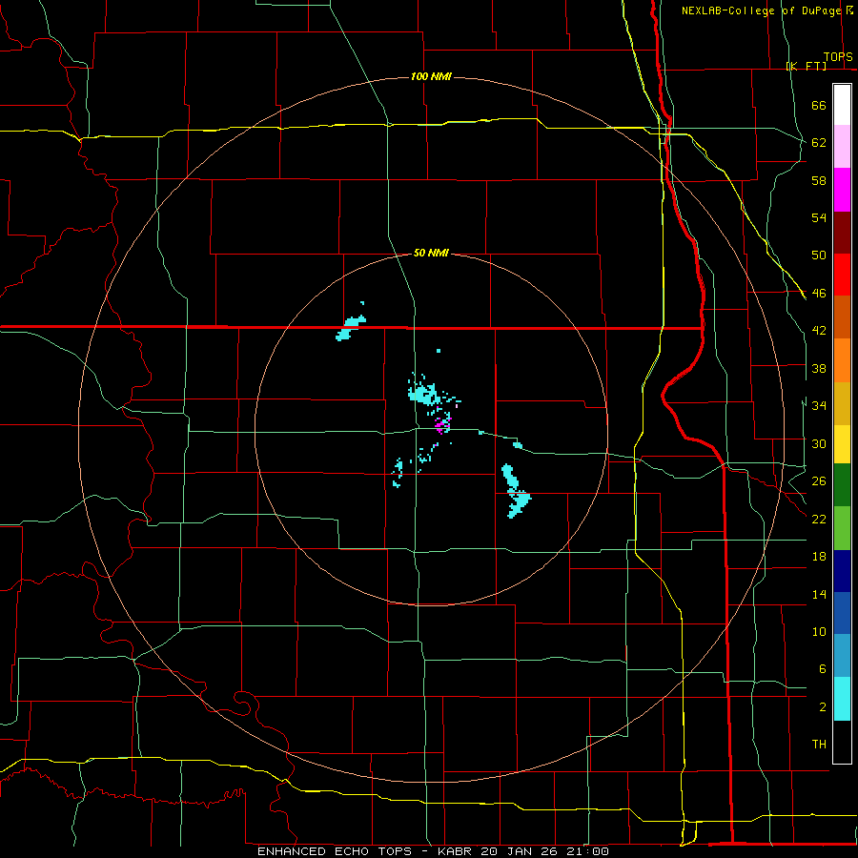Click the 21:00 time in caption
The width and height of the screenshot is (858, 858).
pos(588,851)
